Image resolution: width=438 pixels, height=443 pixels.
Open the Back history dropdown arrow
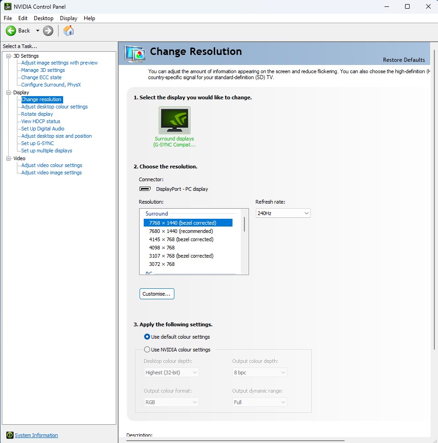pos(38,31)
